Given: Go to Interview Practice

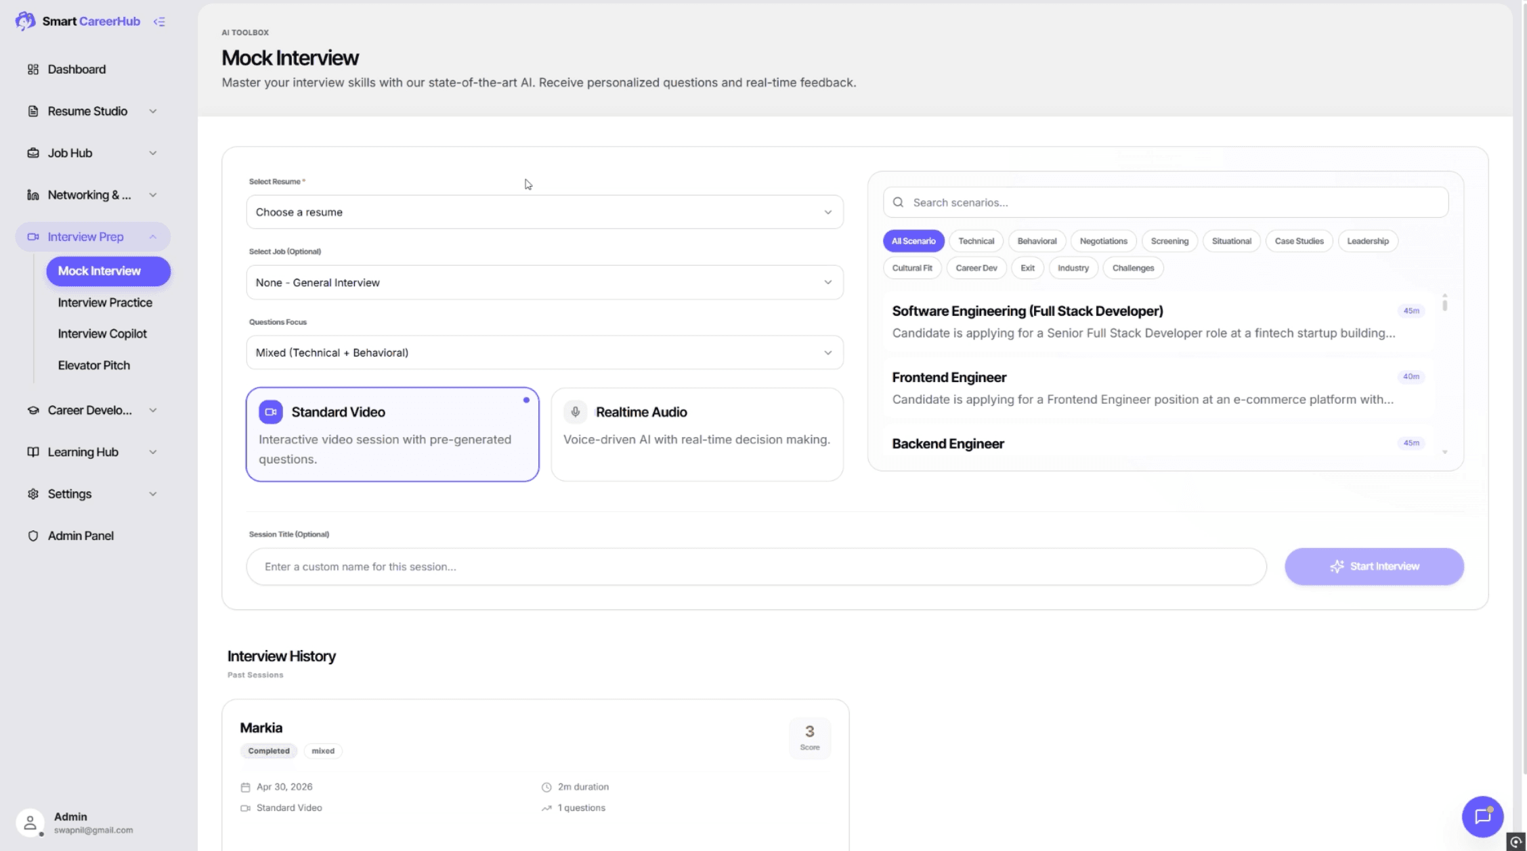Looking at the screenshot, I should [105, 302].
